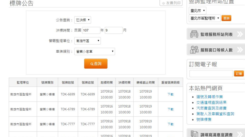The image size is (245, 137).
Task: Expand the 臺北市區監理所 station dropdown
Action: tap(205, 18)
